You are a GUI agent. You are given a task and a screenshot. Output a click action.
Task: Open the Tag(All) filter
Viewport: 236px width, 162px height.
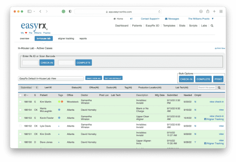128,87
